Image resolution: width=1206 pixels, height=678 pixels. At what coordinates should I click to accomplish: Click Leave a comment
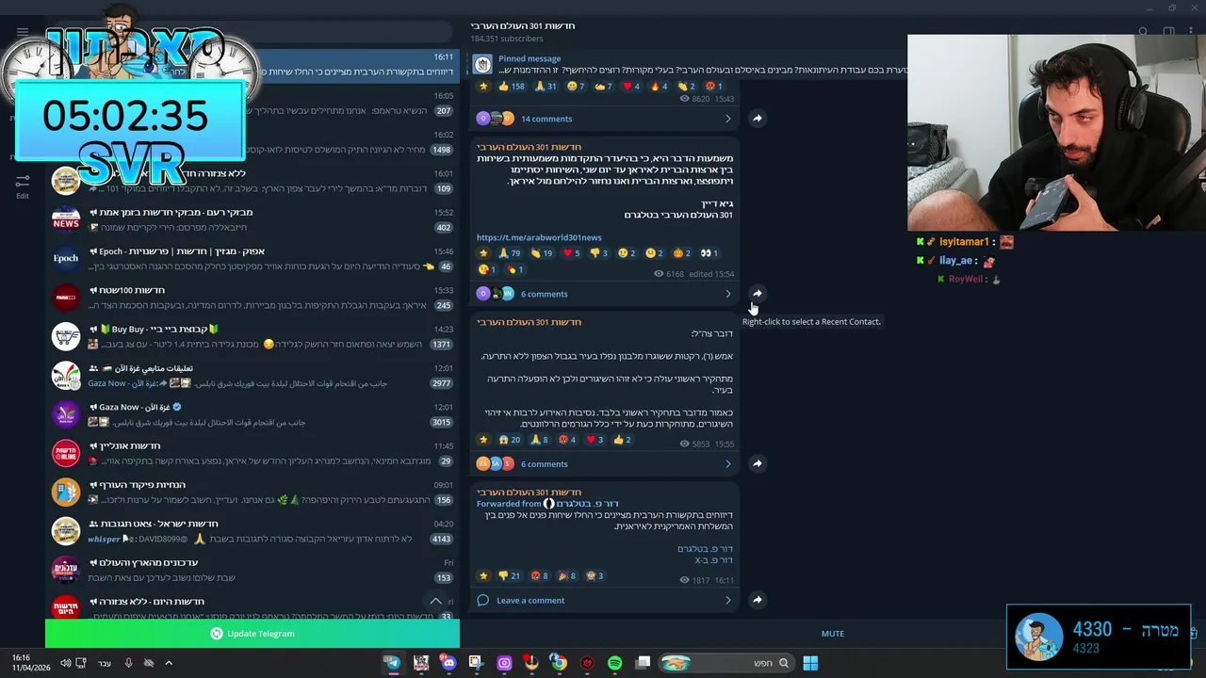click(x=530, y=600)
